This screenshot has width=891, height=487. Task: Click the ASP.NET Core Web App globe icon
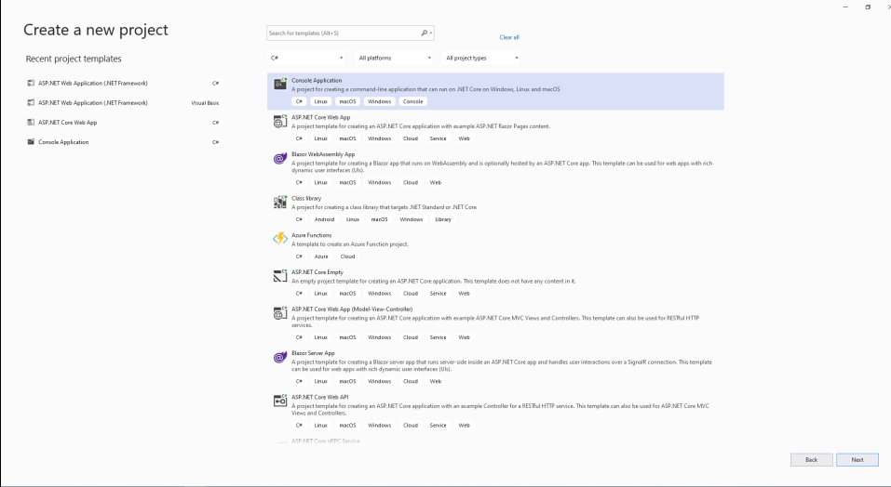click(279, 122)
